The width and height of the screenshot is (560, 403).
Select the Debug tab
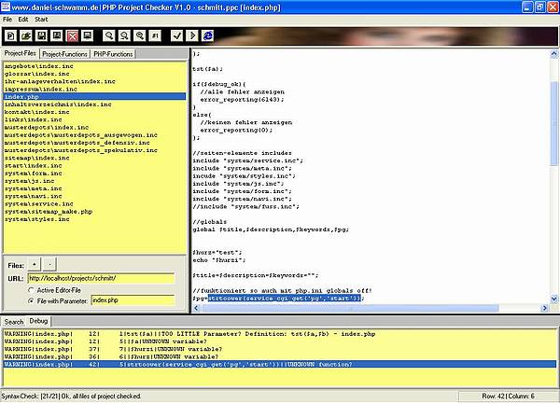point(38,321)
